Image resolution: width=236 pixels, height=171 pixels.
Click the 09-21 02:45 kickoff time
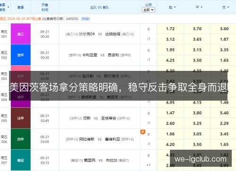pos(45,118)
